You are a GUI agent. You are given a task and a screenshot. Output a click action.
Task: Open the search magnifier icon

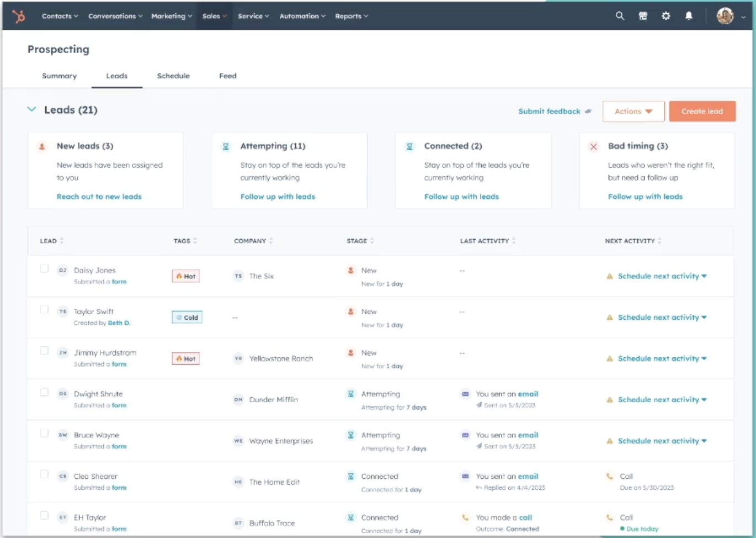(x=620, y=16)
